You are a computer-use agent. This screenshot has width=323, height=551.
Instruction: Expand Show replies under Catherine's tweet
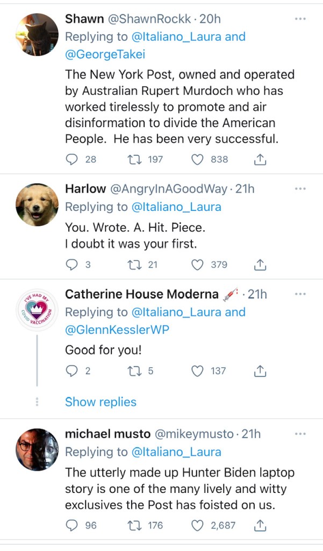(101, 402)
